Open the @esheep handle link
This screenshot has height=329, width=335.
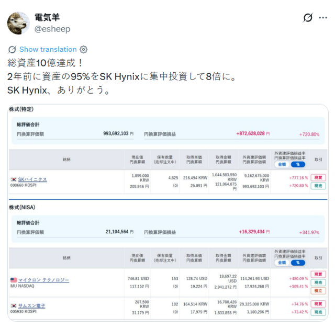tap(52, 29)
